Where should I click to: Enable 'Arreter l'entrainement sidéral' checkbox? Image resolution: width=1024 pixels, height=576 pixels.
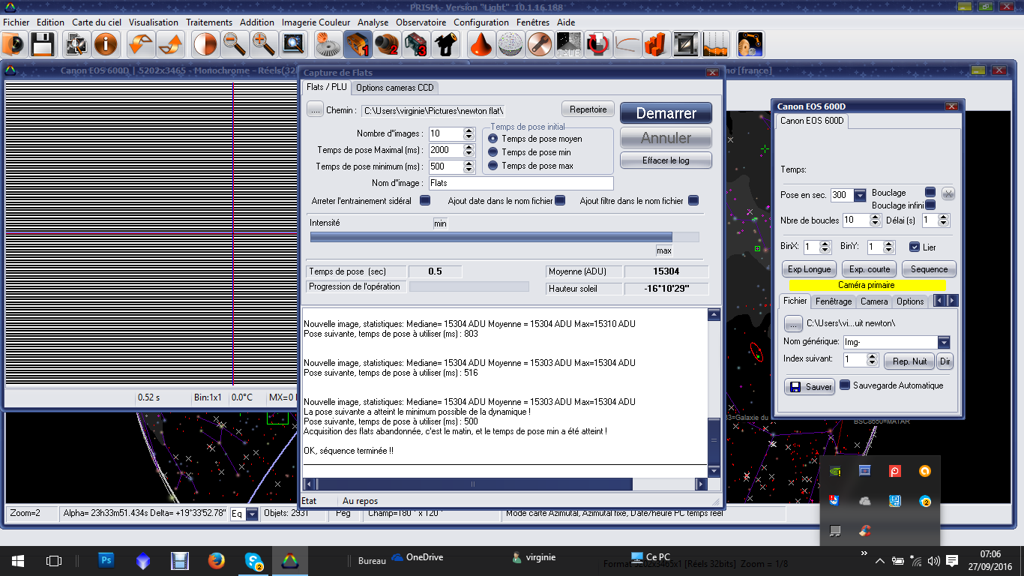(425, 201)
